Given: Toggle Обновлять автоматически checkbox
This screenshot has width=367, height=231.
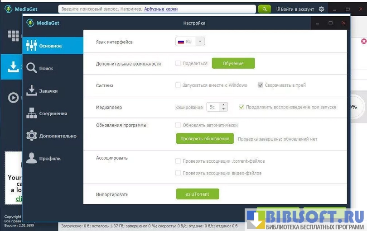Looking at the screenshot, I should pos(178,125).
